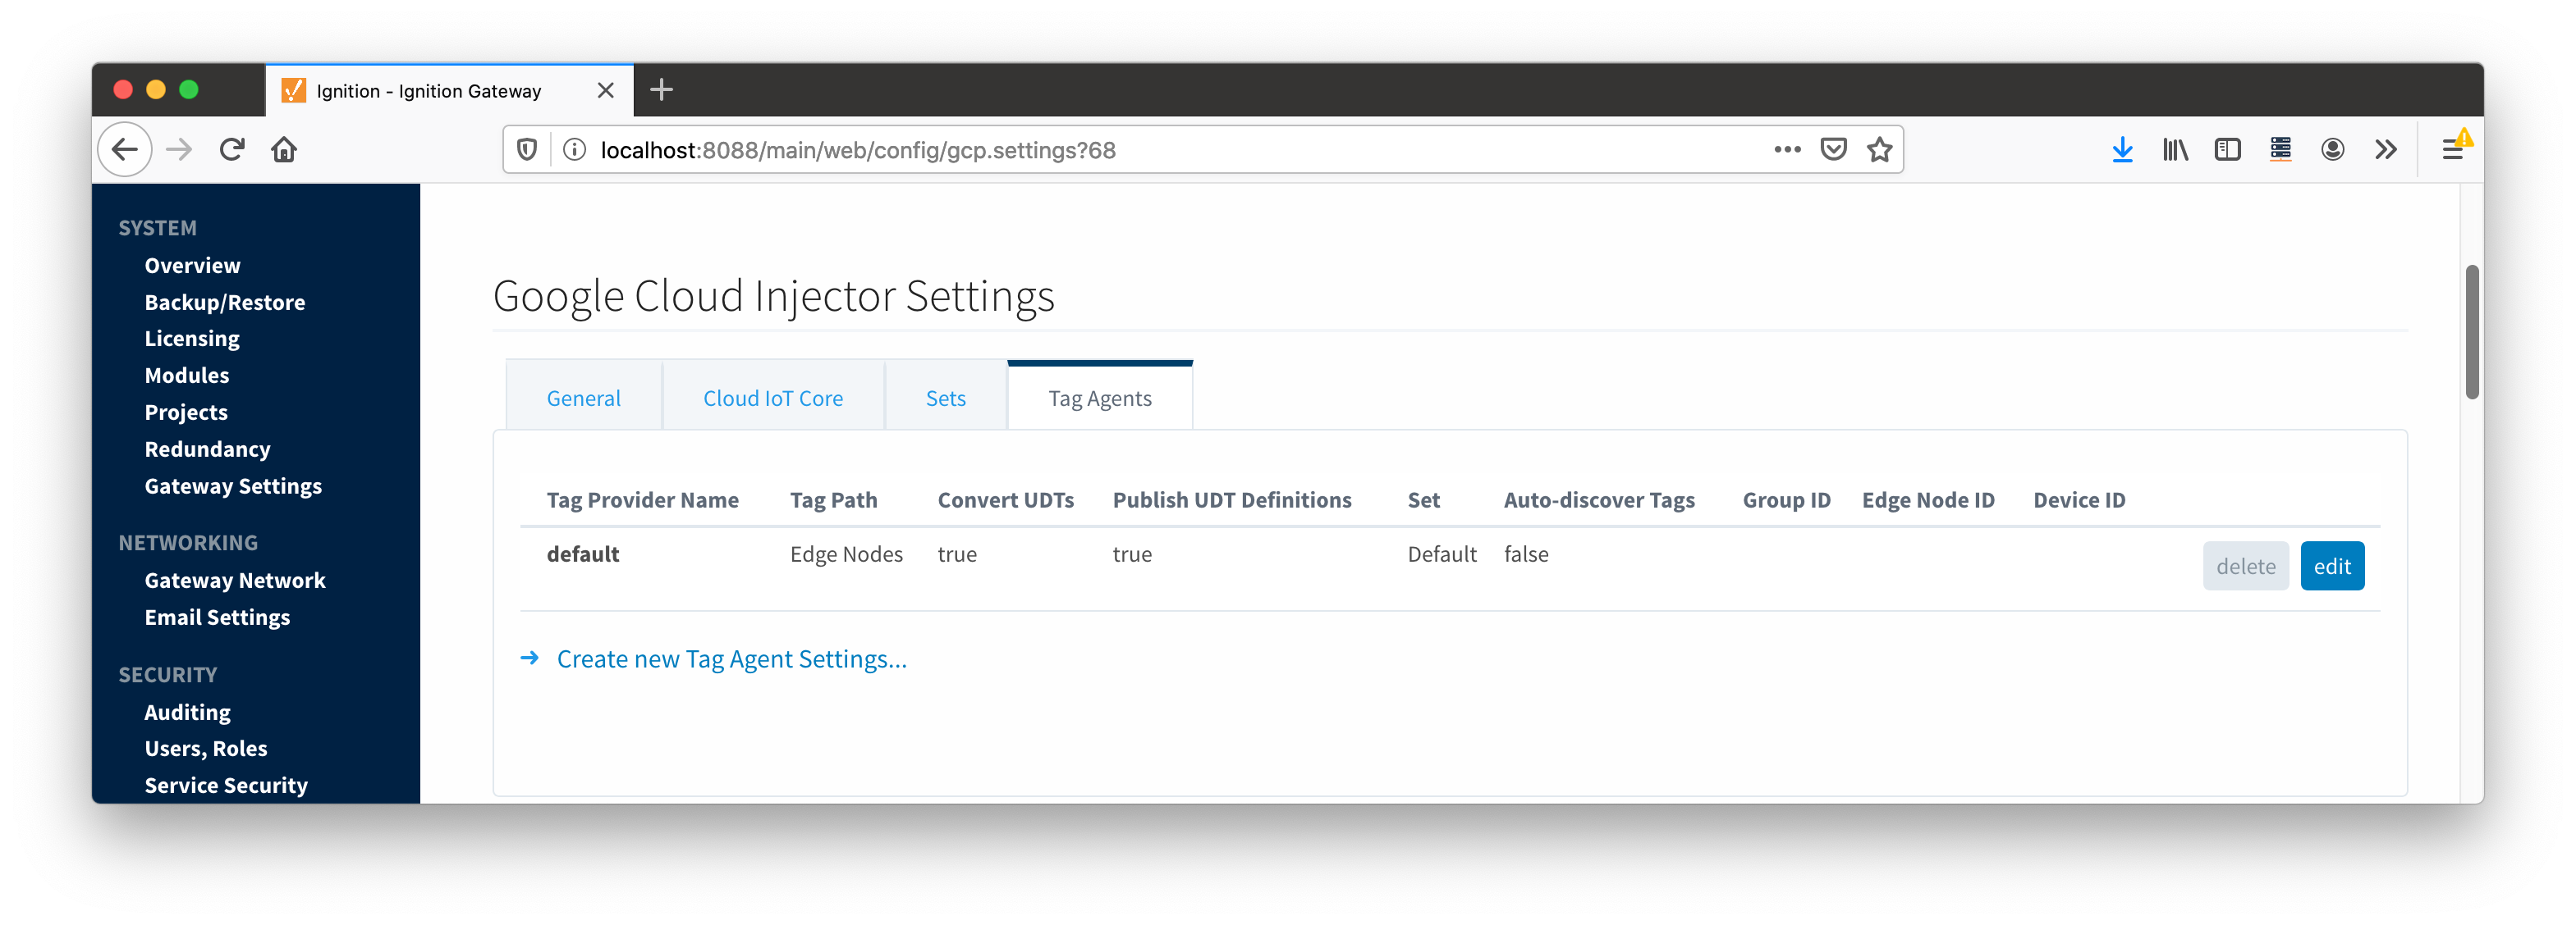Viewport: 2576px width, 925px height.
Task: Open Firefox account icon
Action: click(x=2332, y=150)
